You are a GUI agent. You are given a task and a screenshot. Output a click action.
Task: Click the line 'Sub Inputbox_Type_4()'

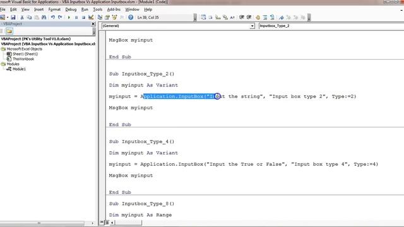click(x=141, y=142)
